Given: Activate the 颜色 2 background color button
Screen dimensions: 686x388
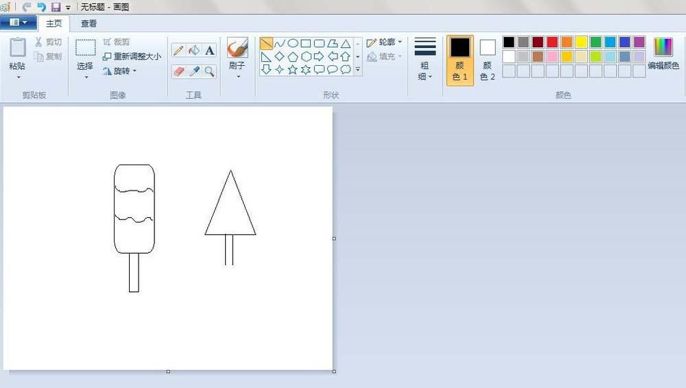Looking at the screenshot, I should (487, 60).
